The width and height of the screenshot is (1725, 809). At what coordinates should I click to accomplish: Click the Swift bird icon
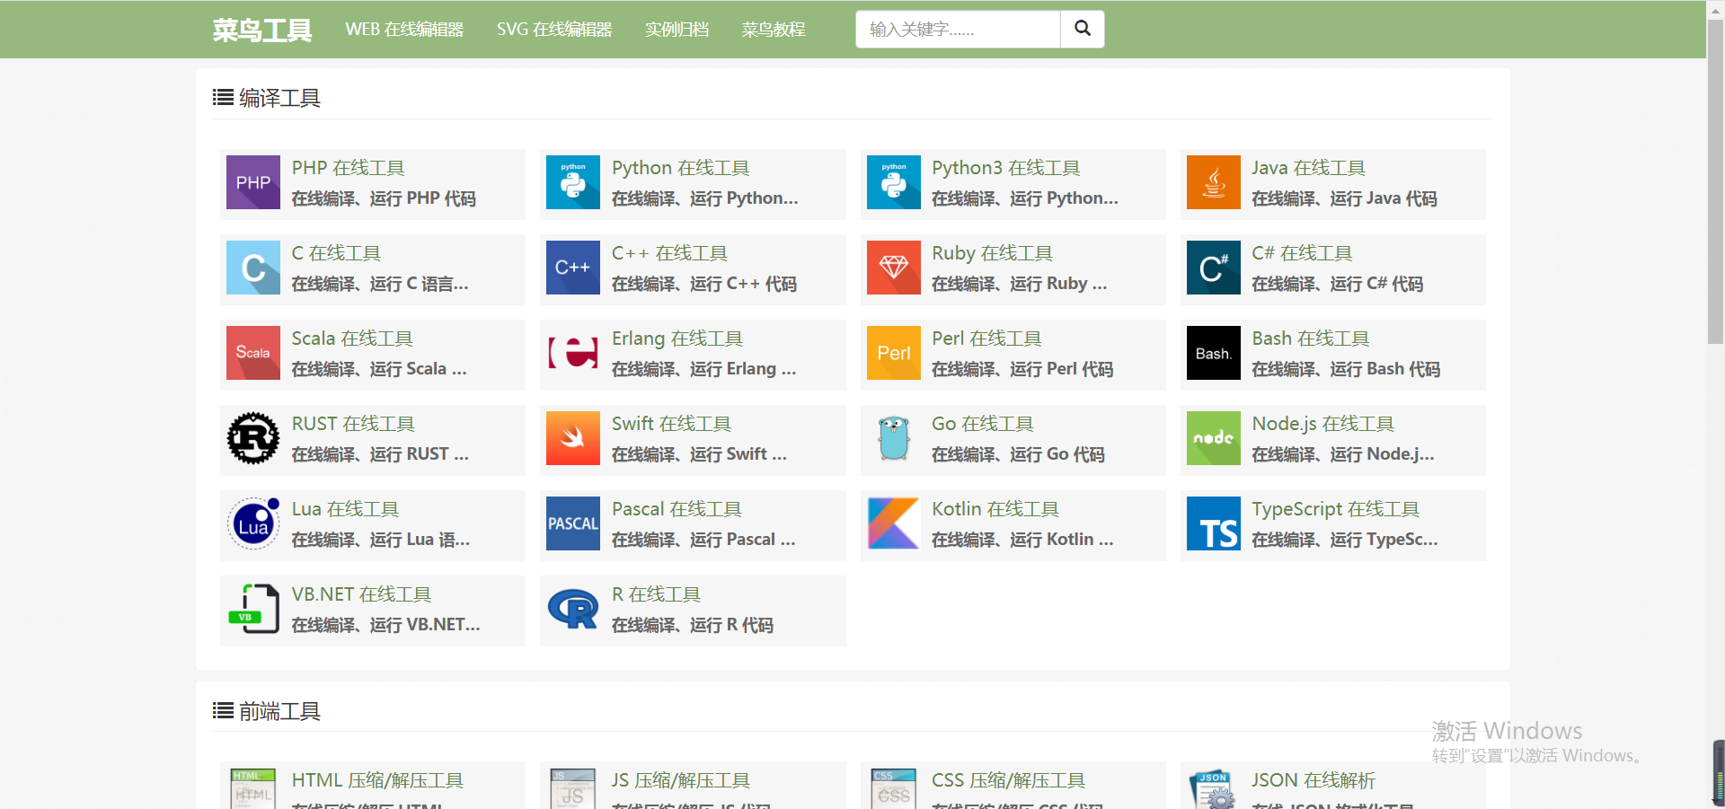tap(573, 438)
